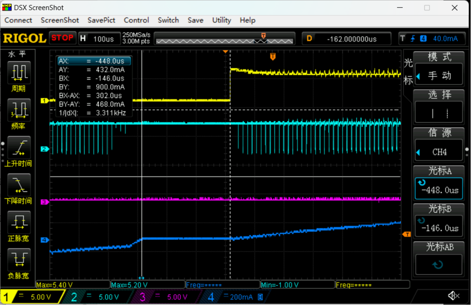Click the 光标A -448.0us button

(x=438, y=189)
